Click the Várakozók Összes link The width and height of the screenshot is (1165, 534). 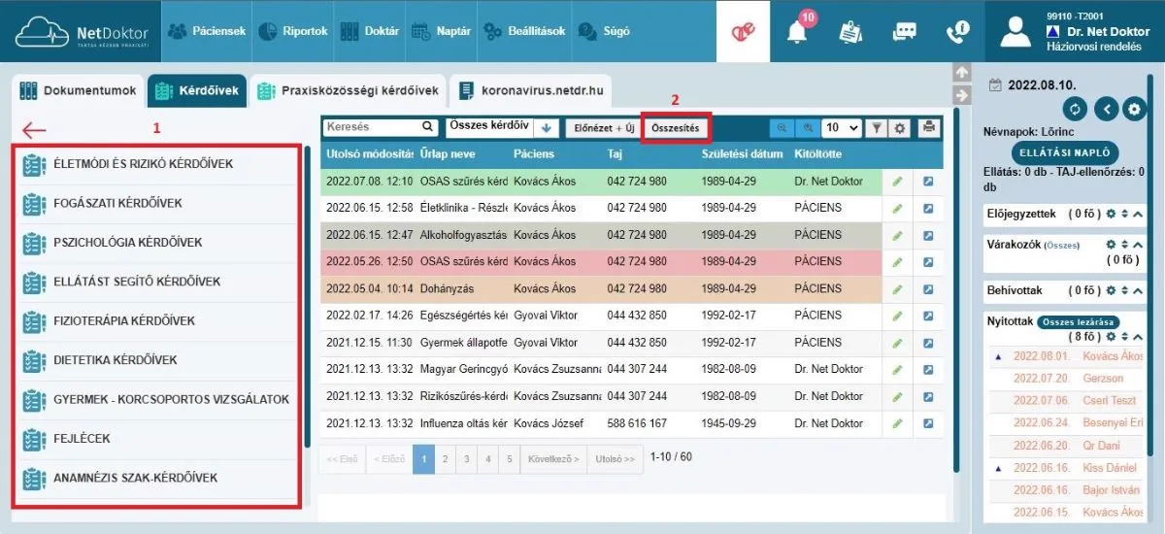(x=1062, y=245)
